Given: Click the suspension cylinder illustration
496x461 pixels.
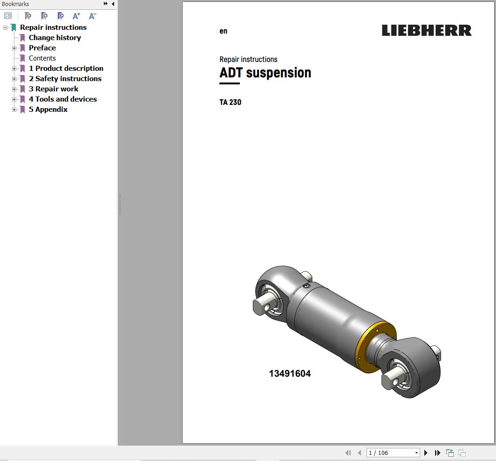Looking at the screenshot, I should pyautogui.click(x=347, y=331).
